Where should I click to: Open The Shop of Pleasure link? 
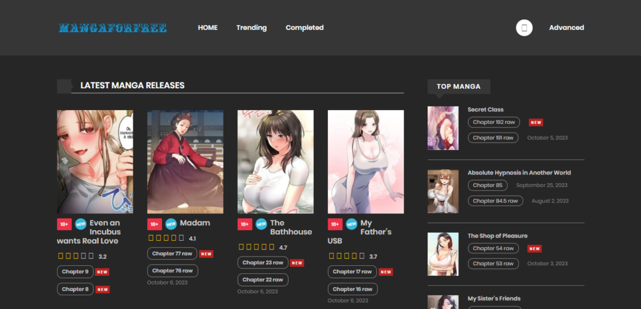tap(498, 236)
